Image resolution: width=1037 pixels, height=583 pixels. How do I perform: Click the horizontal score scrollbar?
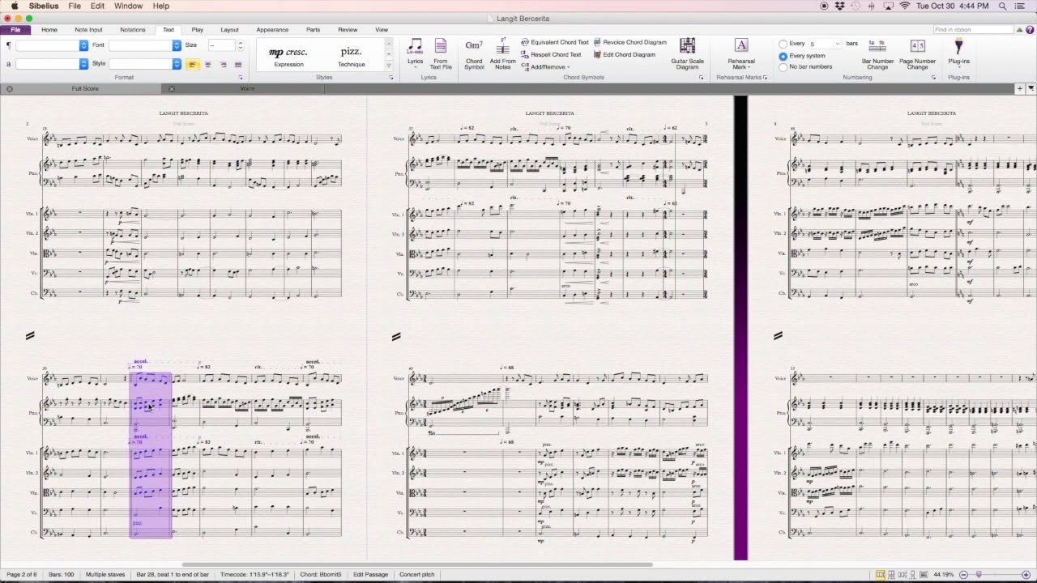click(x=417, y=564)
